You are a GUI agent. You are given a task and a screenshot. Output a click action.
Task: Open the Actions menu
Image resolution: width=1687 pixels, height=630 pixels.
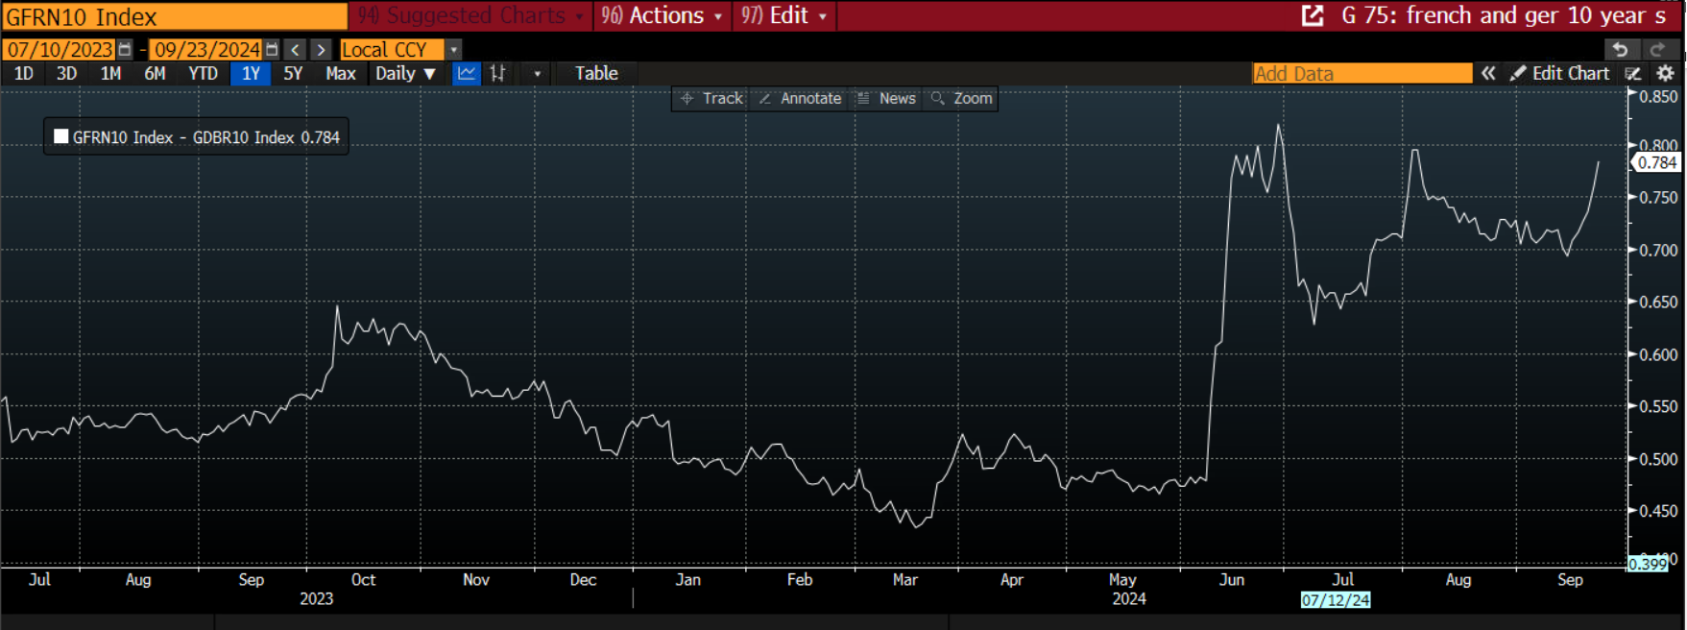click(663, 15)
